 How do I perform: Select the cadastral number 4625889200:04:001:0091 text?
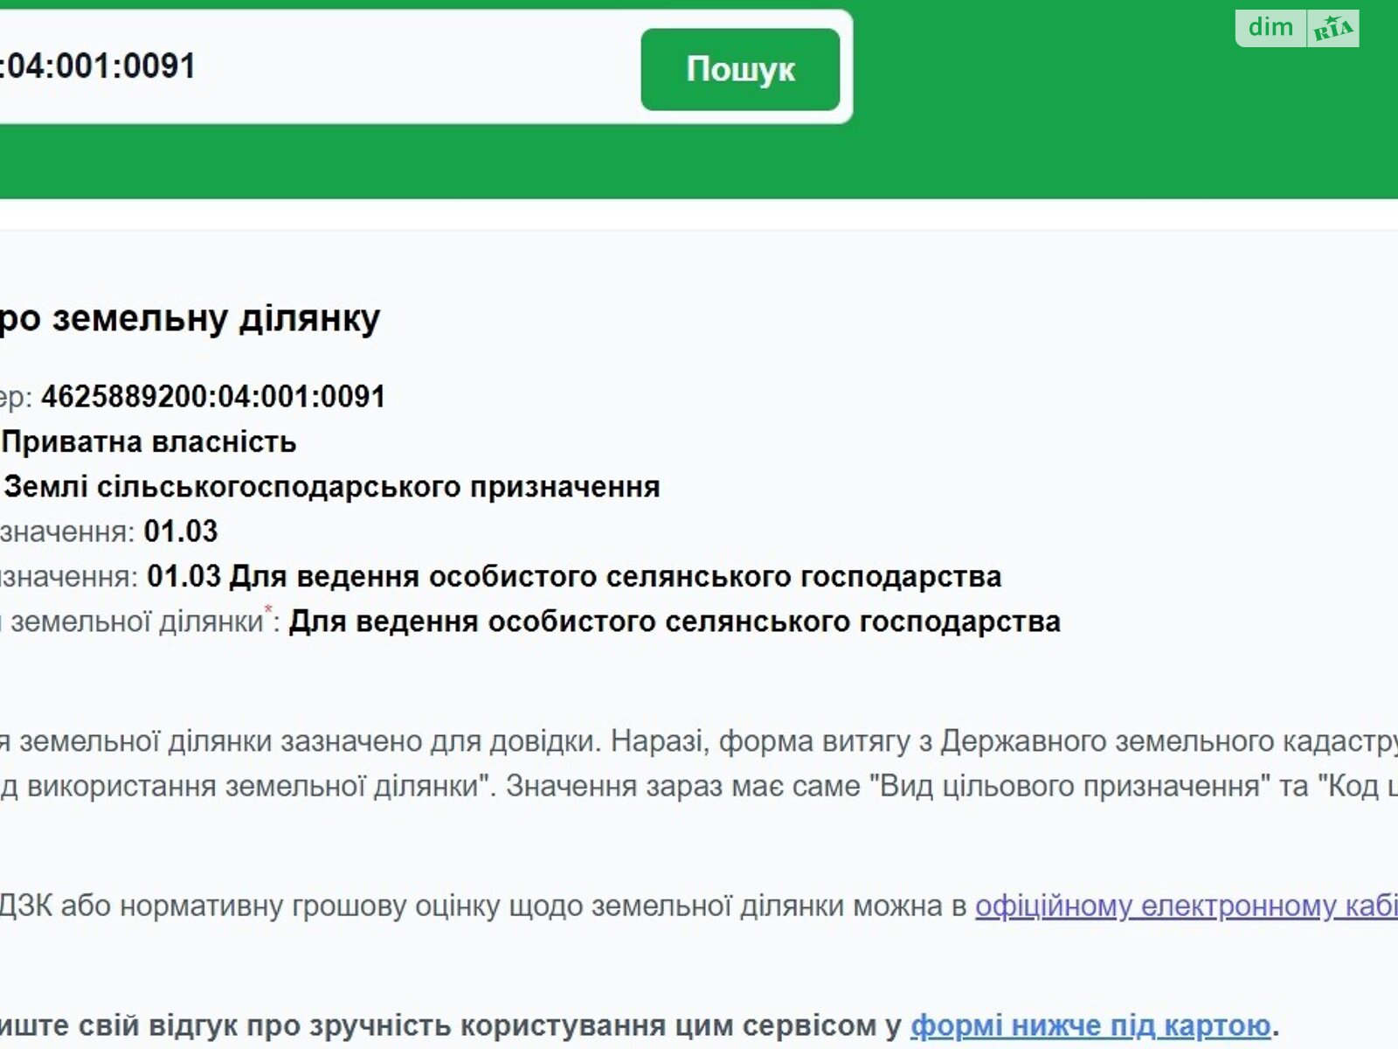(x=213, y=397)
